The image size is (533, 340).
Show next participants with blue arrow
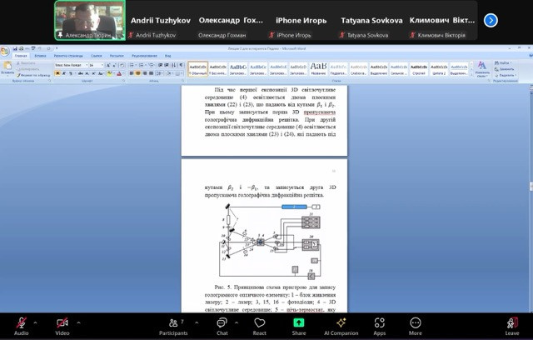(491, 20)
